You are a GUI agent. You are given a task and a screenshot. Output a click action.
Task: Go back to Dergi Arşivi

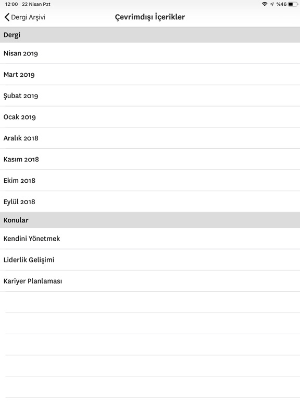point(25,17)
